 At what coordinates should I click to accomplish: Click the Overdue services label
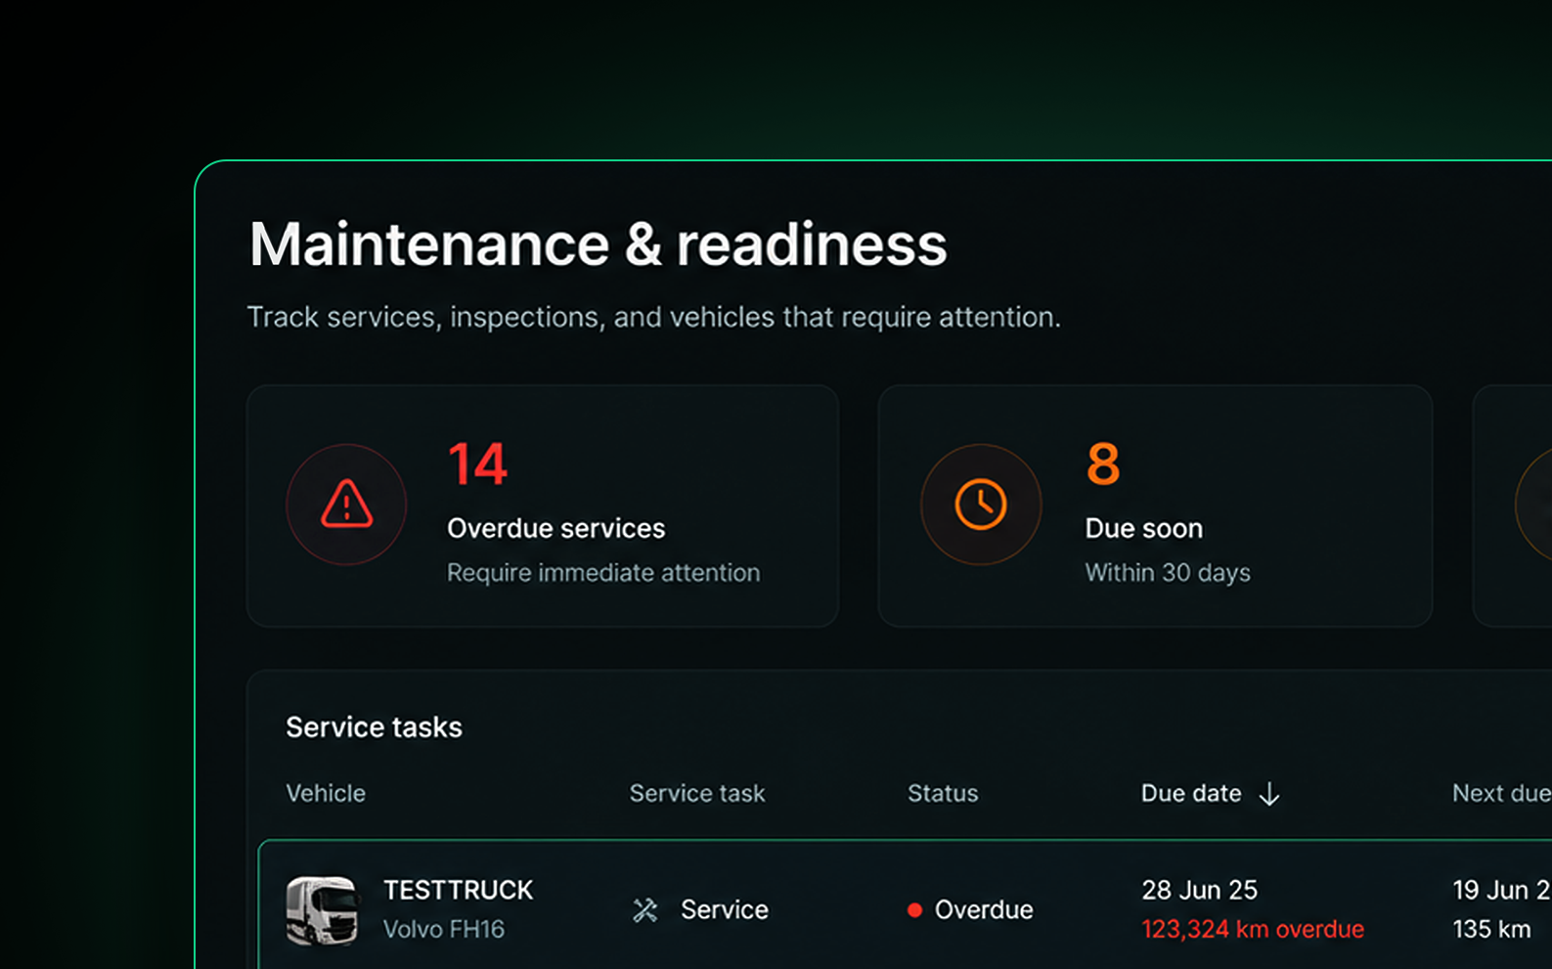pos(556,529)
